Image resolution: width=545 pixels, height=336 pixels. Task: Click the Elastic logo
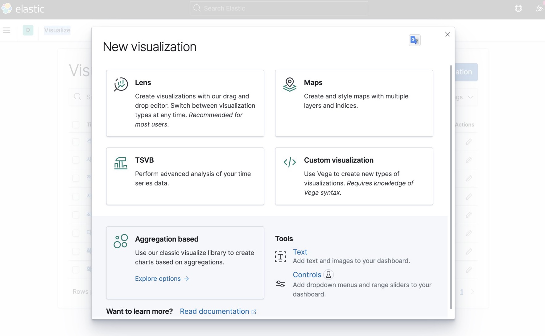click(x=23, y=9)
